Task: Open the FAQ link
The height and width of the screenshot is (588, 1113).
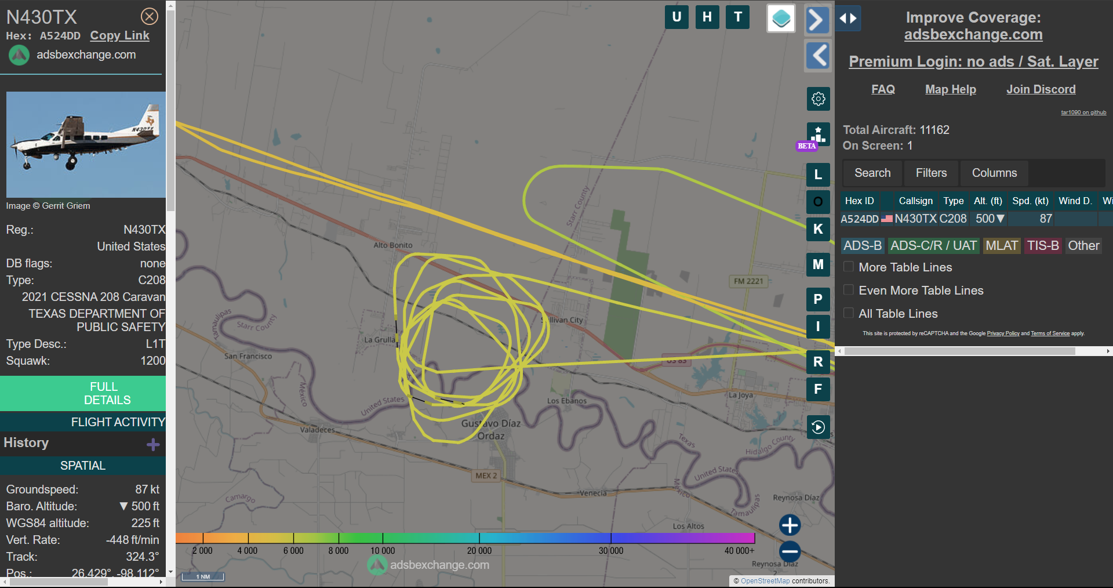Action: 883,89
